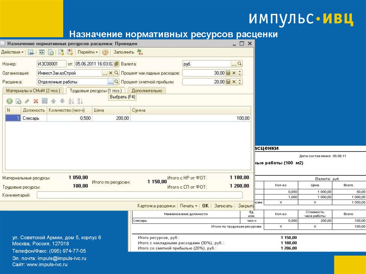Click the Записать button
Screen dimensions: 366x274
pos(223,206)
